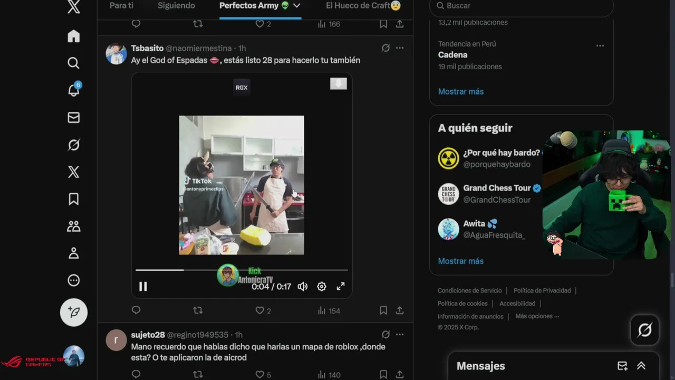Open Awita profile suggestion
675x380 pixels.
(x=481, y=229)
